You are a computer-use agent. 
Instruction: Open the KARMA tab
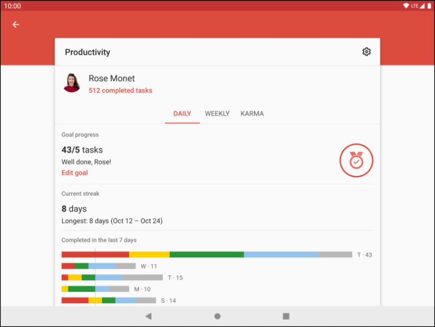pos(252,114)
